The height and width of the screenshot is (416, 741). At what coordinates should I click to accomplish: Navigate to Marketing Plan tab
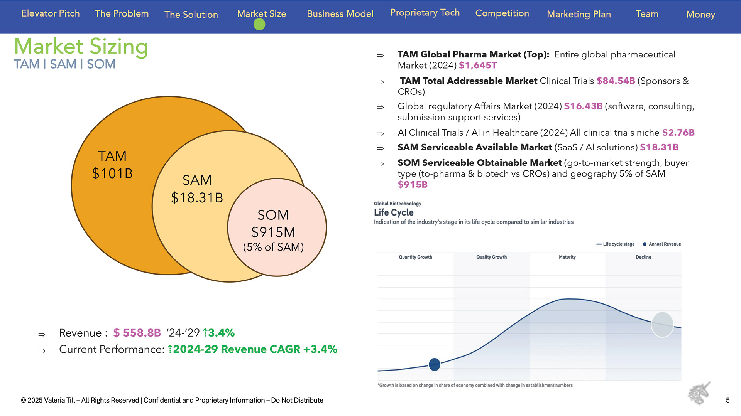tap(579, 14)
